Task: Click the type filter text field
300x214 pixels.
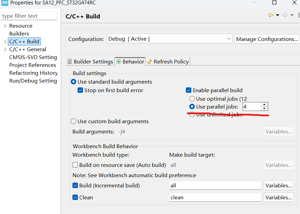Action: [x=29, y=16]
